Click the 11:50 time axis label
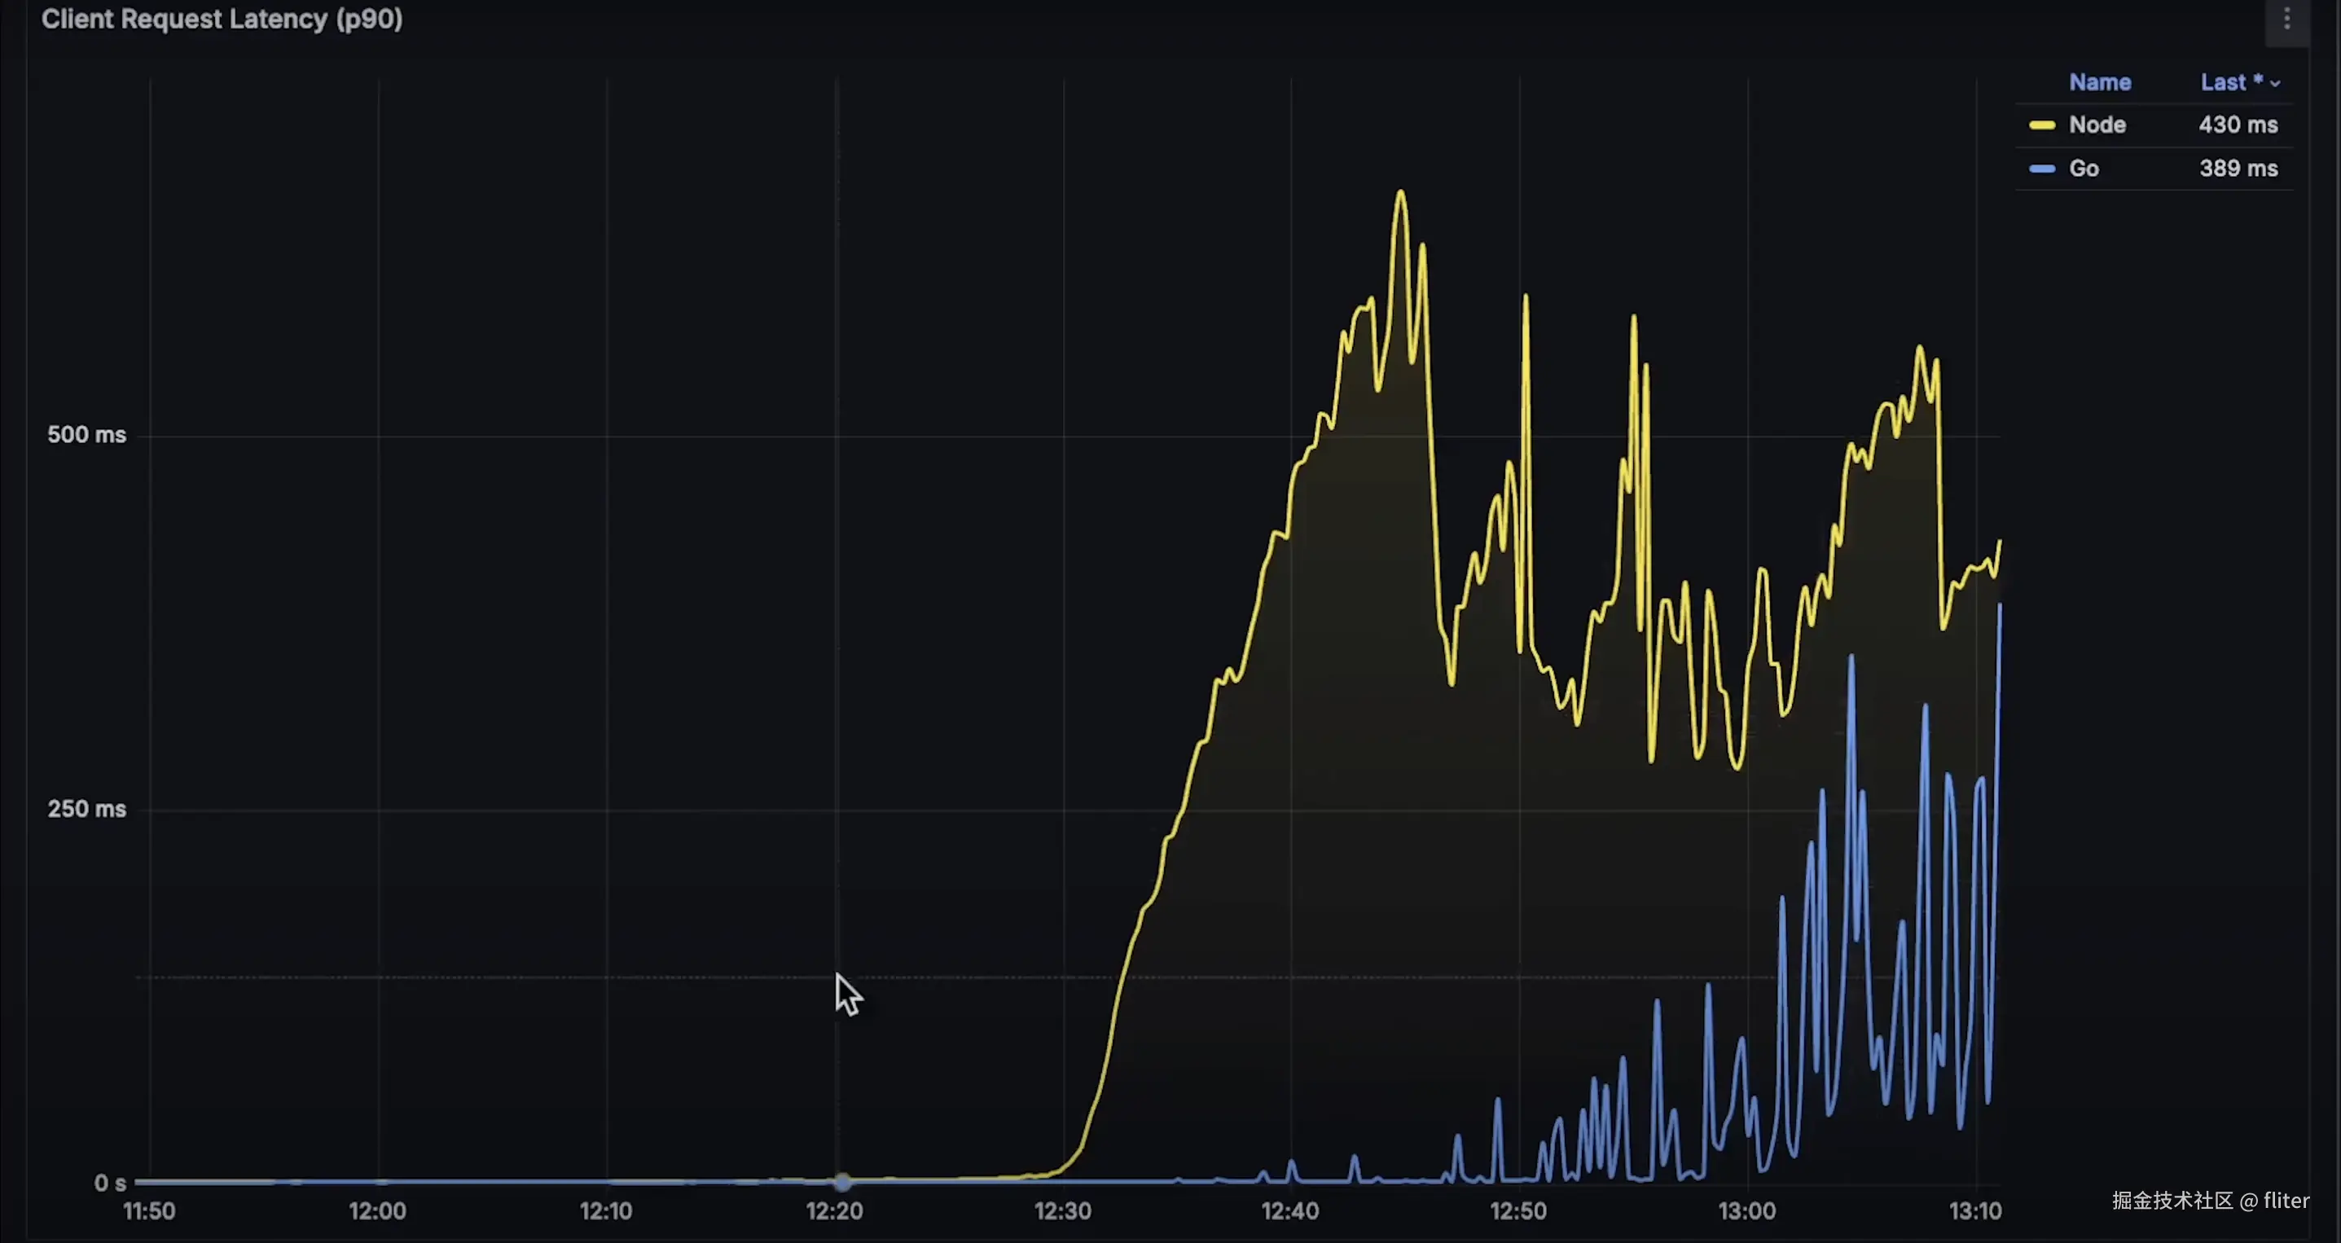 coord(149,1211)
